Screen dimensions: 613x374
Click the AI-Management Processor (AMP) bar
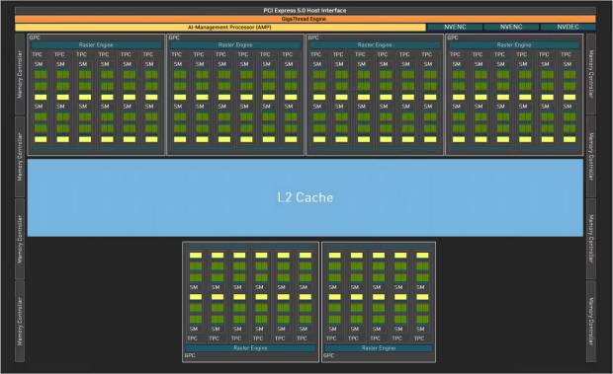pyautogui.click(x=220, y=28)
